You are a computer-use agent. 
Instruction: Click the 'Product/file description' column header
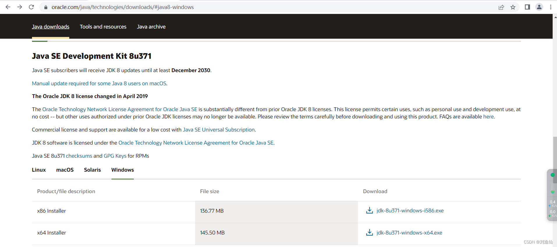click(66, 191)
